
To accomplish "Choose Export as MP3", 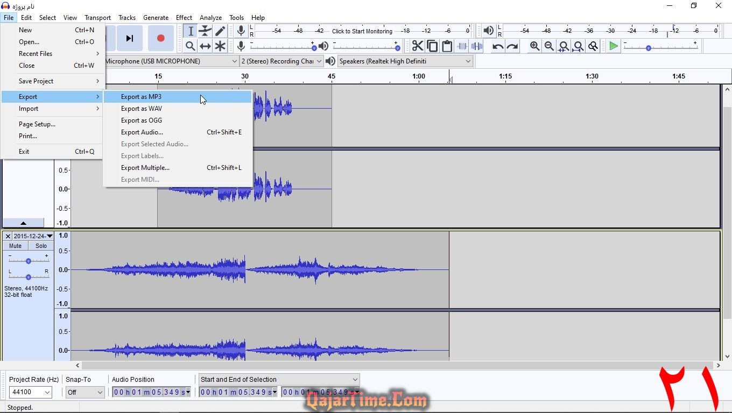I will point(141,97).
